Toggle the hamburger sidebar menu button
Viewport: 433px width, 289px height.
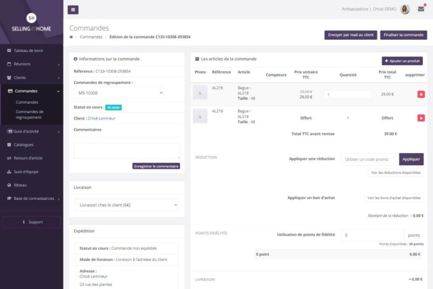pyautogui.click(x=73, y=10)
